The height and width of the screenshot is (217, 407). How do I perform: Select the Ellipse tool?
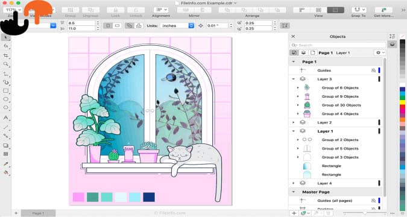[5, 99]
